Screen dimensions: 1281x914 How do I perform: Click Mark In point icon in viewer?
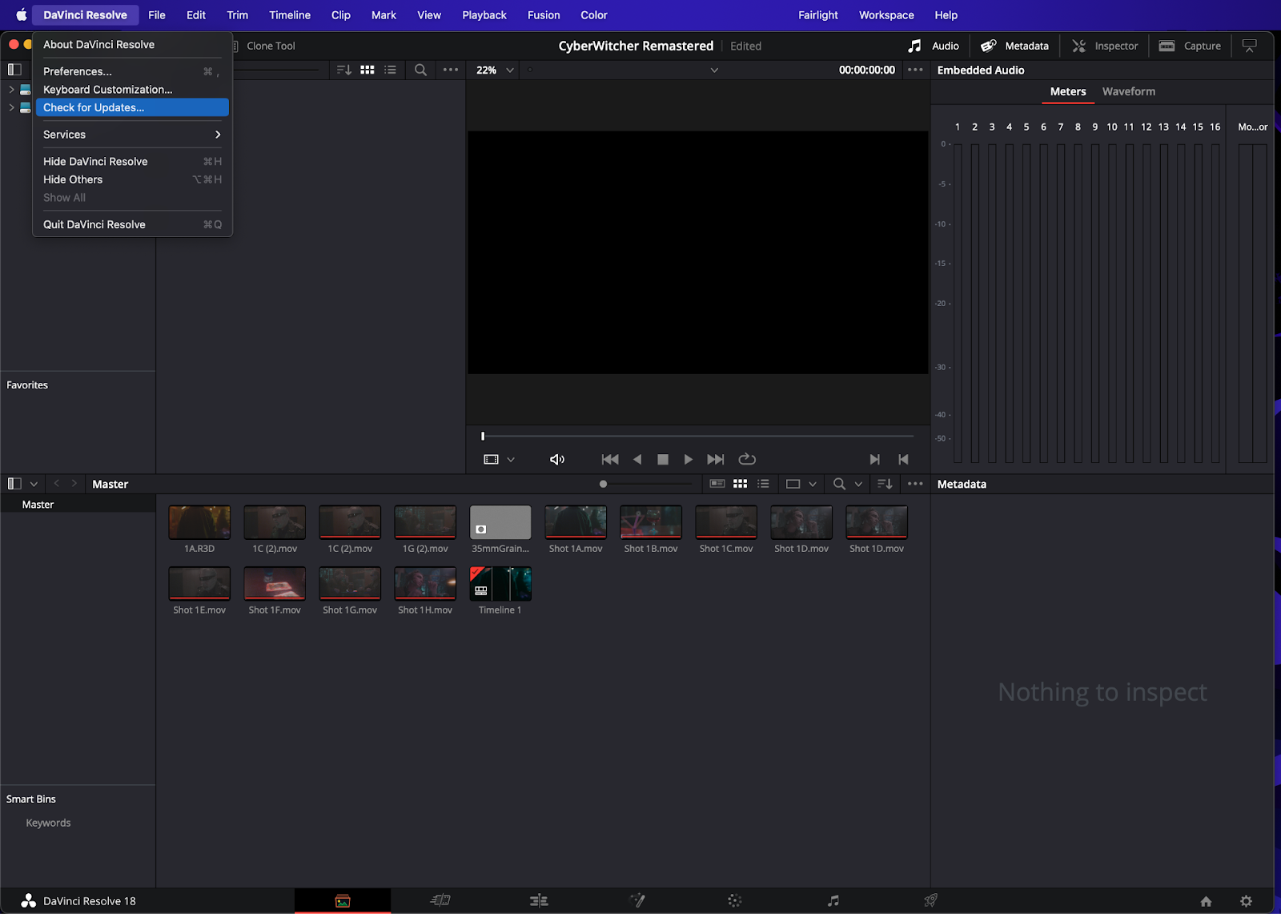874,459
